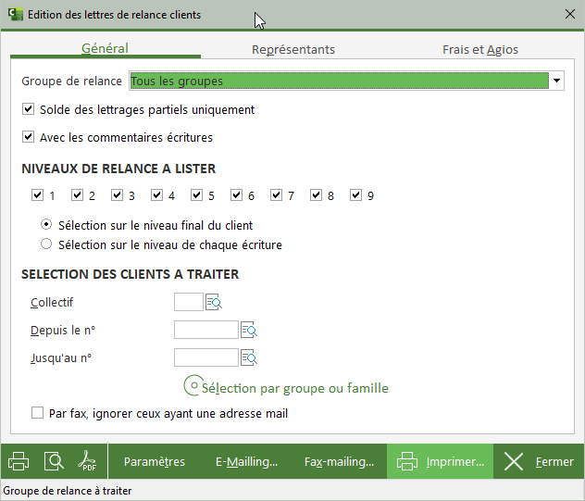Switch to the Général tab
Viewport: 585px width, 501px height.
click(106, 48)
